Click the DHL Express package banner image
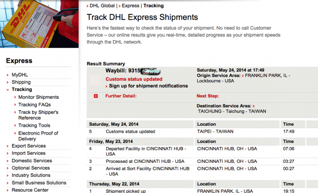Viewport: 318px width, 193px height. (x=39, y=24)
